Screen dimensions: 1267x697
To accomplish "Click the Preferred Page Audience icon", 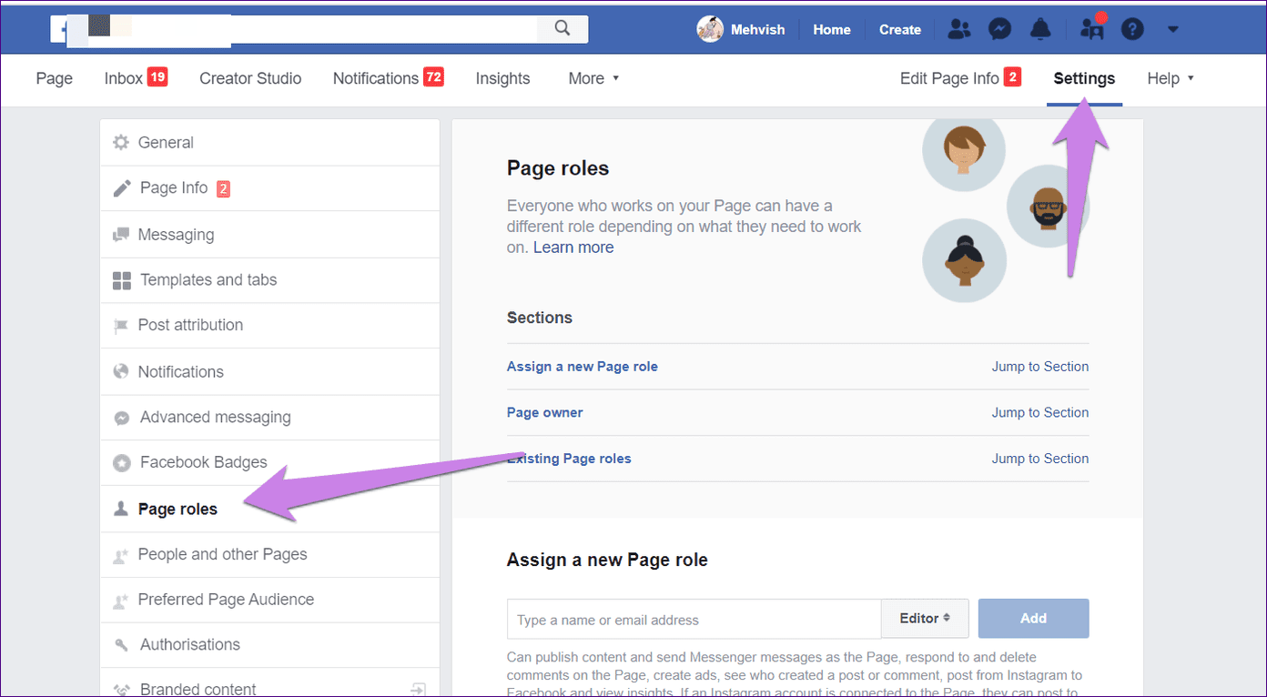I will [x=120, y=601].
